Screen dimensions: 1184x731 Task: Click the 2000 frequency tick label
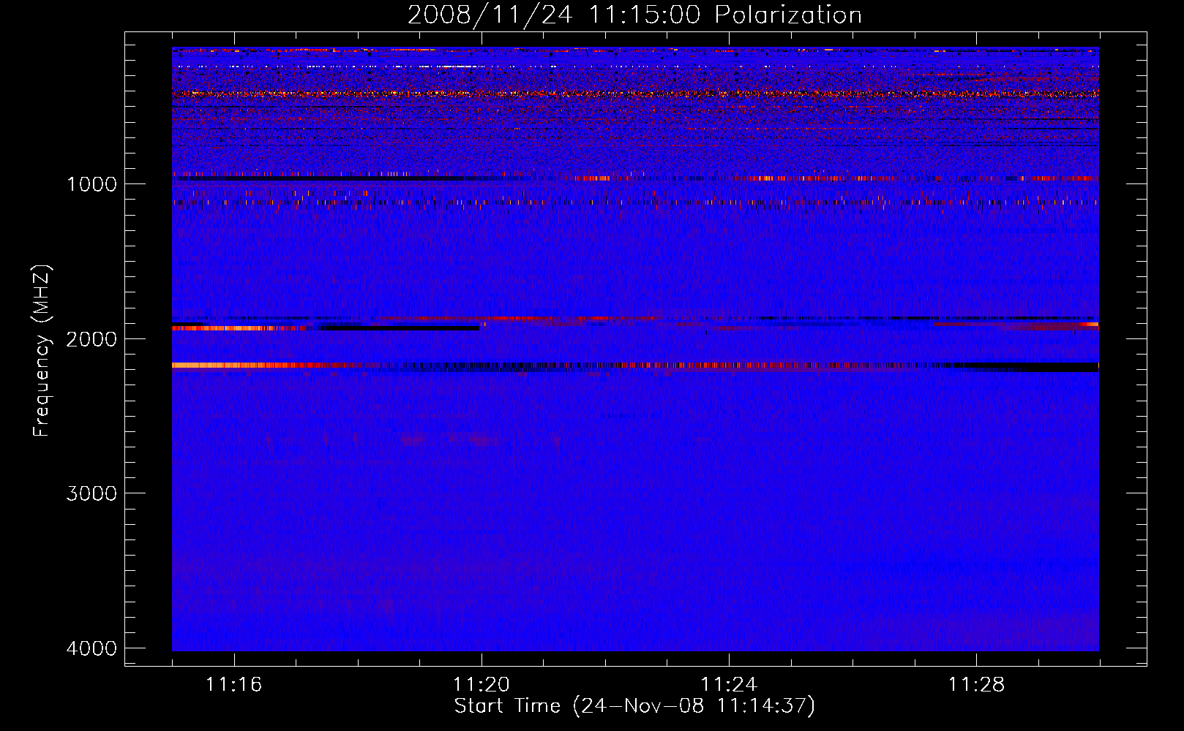click(91, 338)
